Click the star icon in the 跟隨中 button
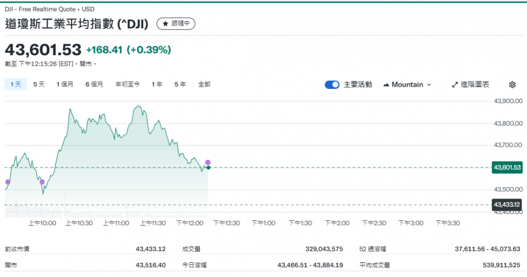The image size is (527, 277). click(x=165, y=24)
